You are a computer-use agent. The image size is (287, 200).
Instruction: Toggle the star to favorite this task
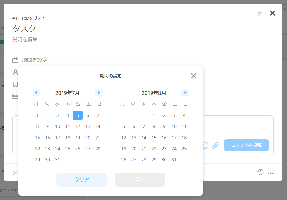click(260, 13)
